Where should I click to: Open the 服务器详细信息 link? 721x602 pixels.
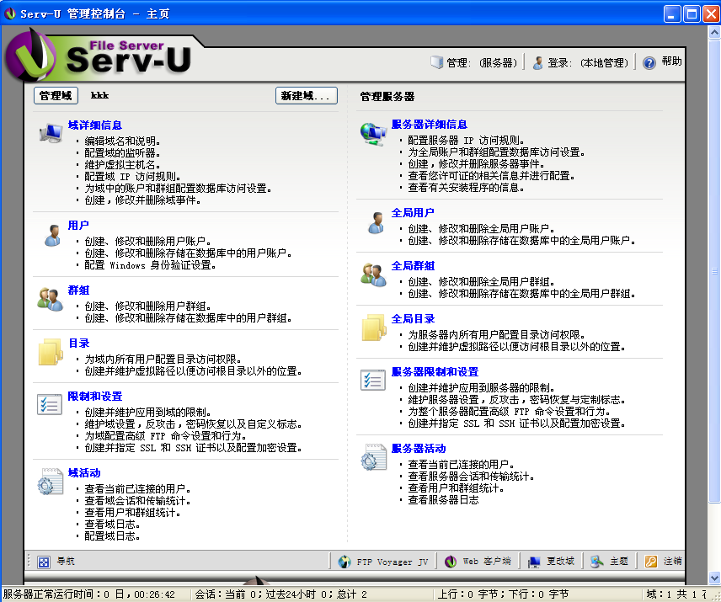click(x=429, y=124)
